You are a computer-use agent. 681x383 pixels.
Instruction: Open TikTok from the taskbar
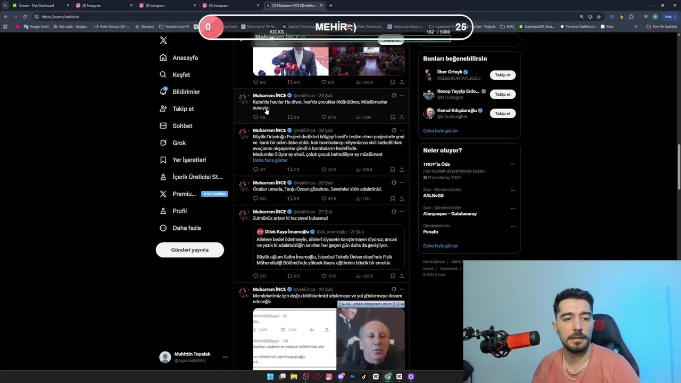(x=364, y=377)
